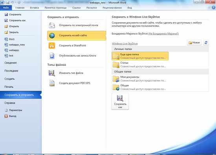The height and width of the screenshot is (155, 216).
Task: Click the shared folder icon of Мои документы
Action: tap(116, 79)
